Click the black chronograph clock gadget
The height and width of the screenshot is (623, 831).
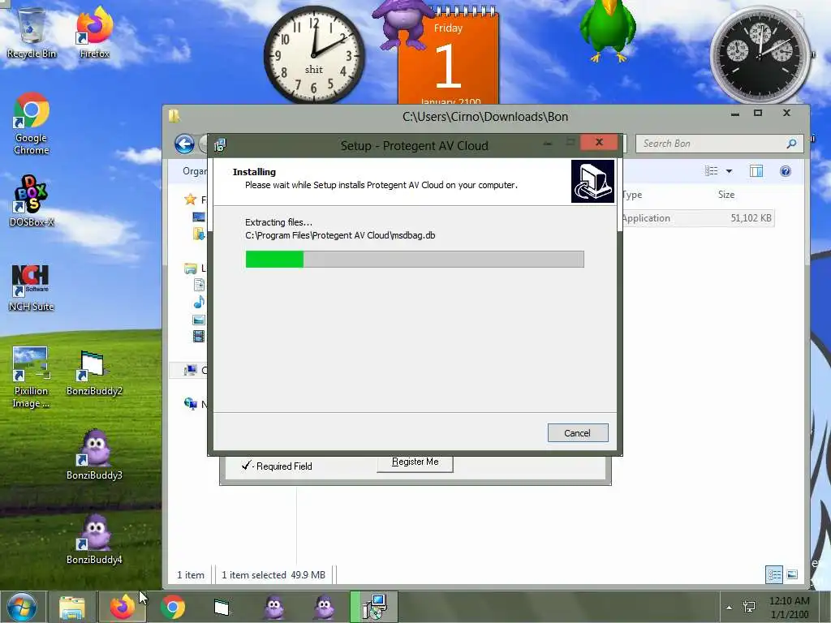click(760, 55)
